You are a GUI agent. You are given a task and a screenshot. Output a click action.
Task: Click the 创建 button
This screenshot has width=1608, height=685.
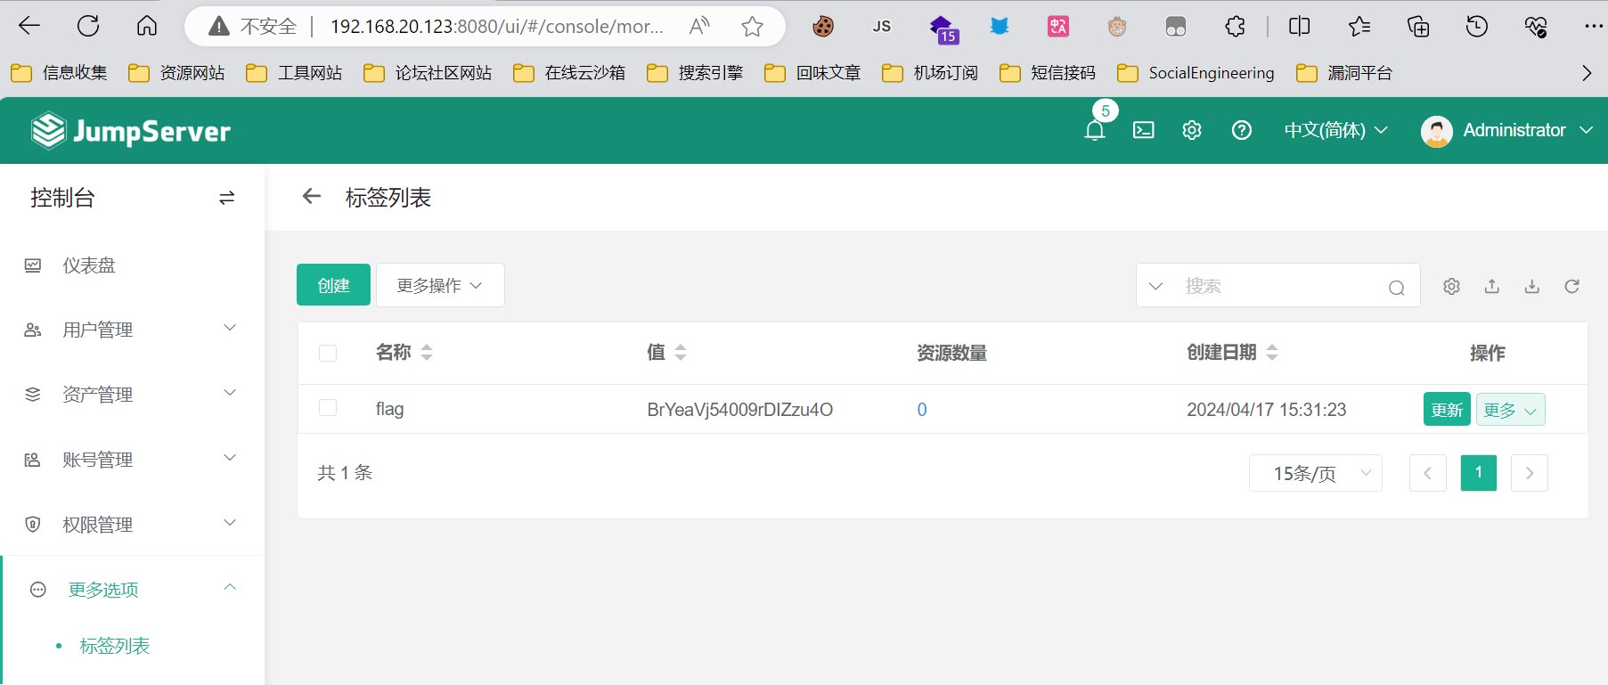[x=333, y=285]
